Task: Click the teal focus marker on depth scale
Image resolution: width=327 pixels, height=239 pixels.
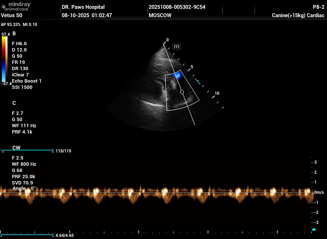Action: (197, 82)
